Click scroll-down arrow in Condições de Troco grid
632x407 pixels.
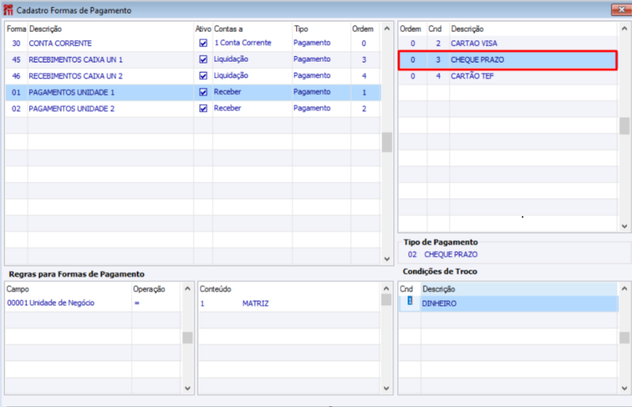pos(624,389)
